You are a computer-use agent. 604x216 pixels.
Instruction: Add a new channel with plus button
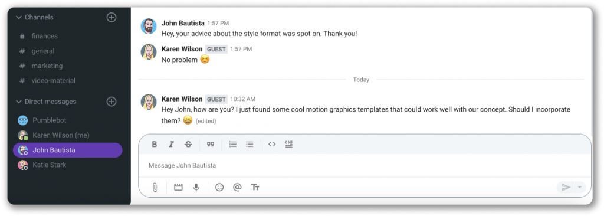(111, 17)
